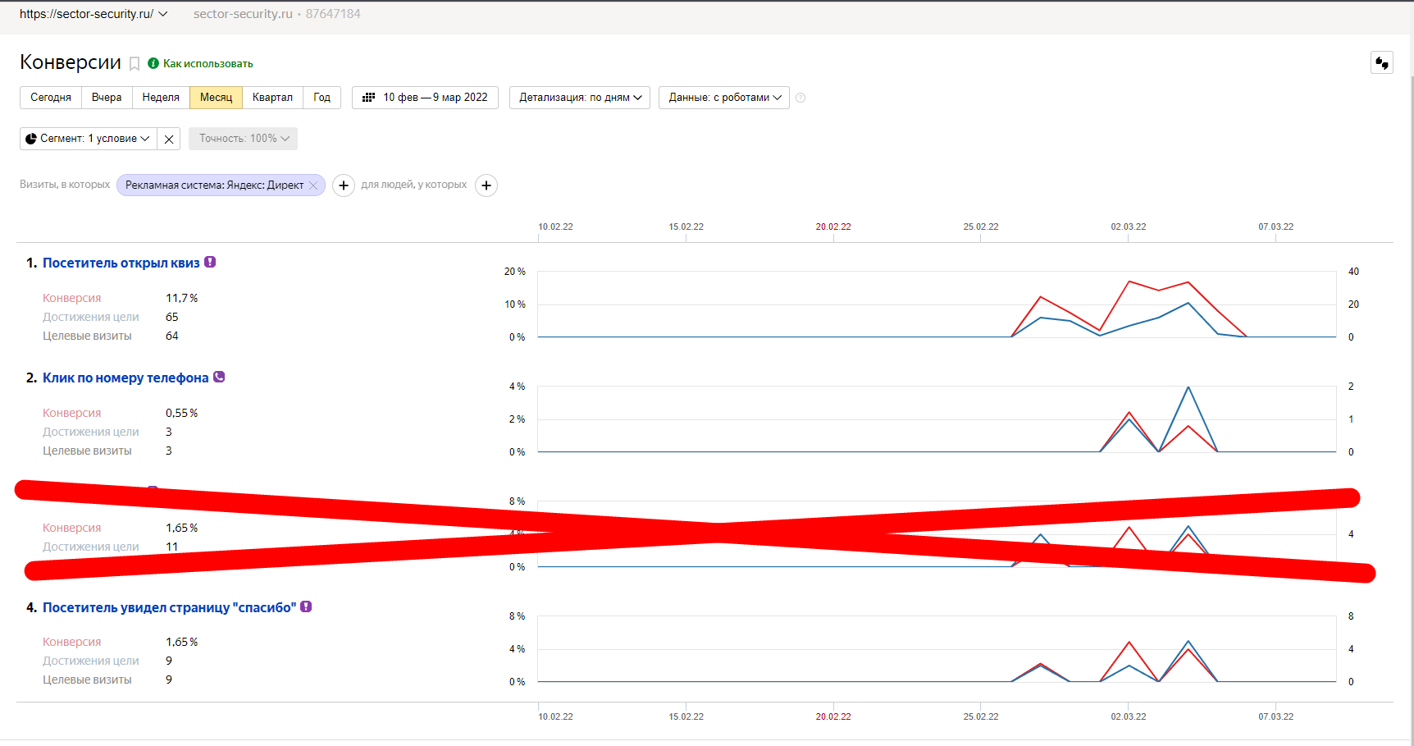Switch period to Вчера
Image resolution: width=1414 pixels, height=746 pixels.
[x=107, y=98]
